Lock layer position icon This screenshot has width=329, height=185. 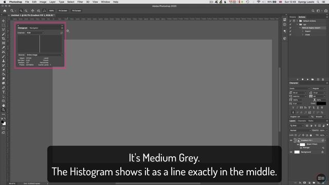point(303,135)
